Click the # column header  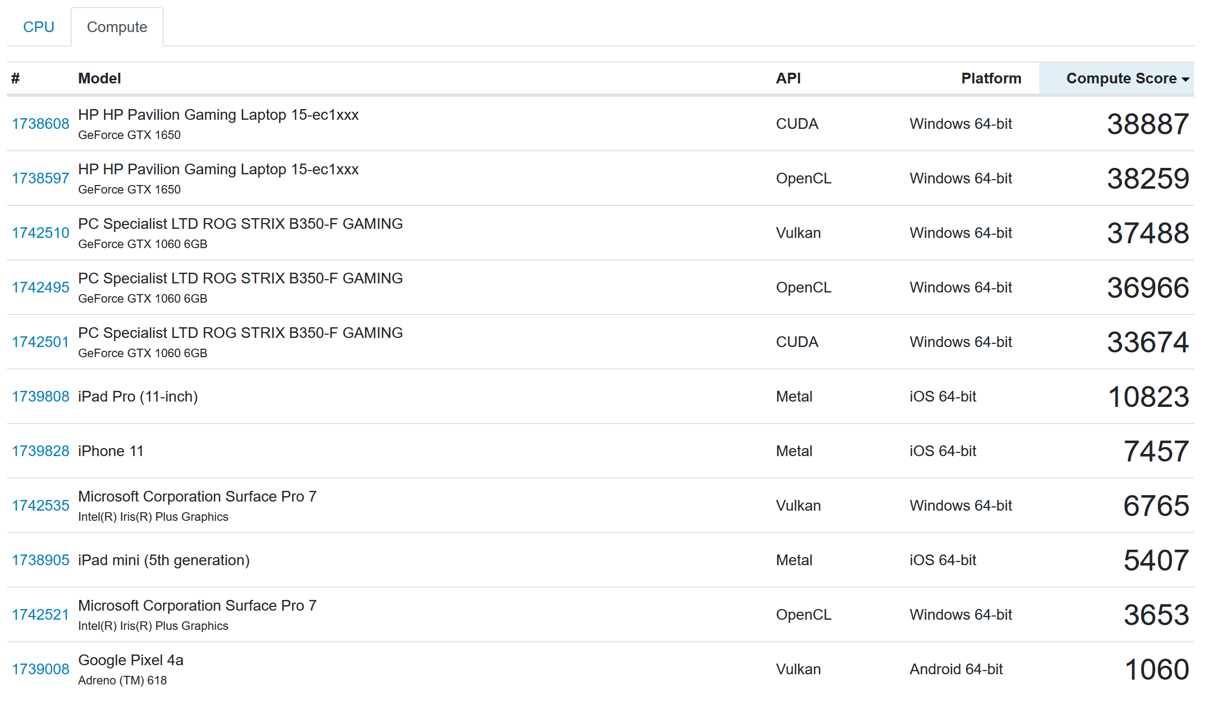point(16,78)
